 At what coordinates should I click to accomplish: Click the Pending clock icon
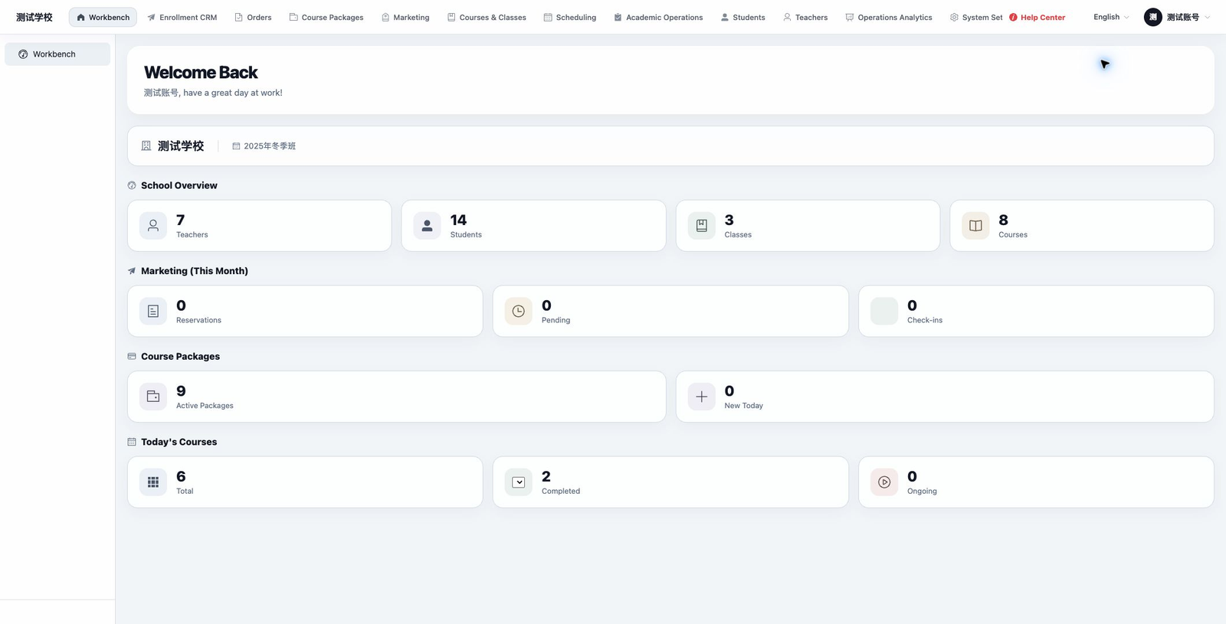point(518,311)
